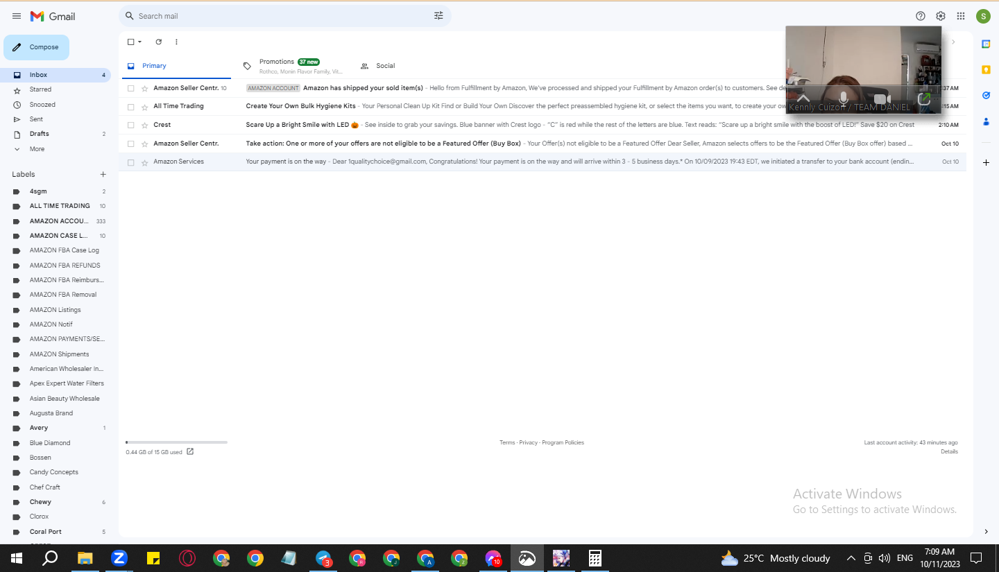Screen dimensions: 999x572
Task: Check the box for the Crest email
Action: click(130, 125)
